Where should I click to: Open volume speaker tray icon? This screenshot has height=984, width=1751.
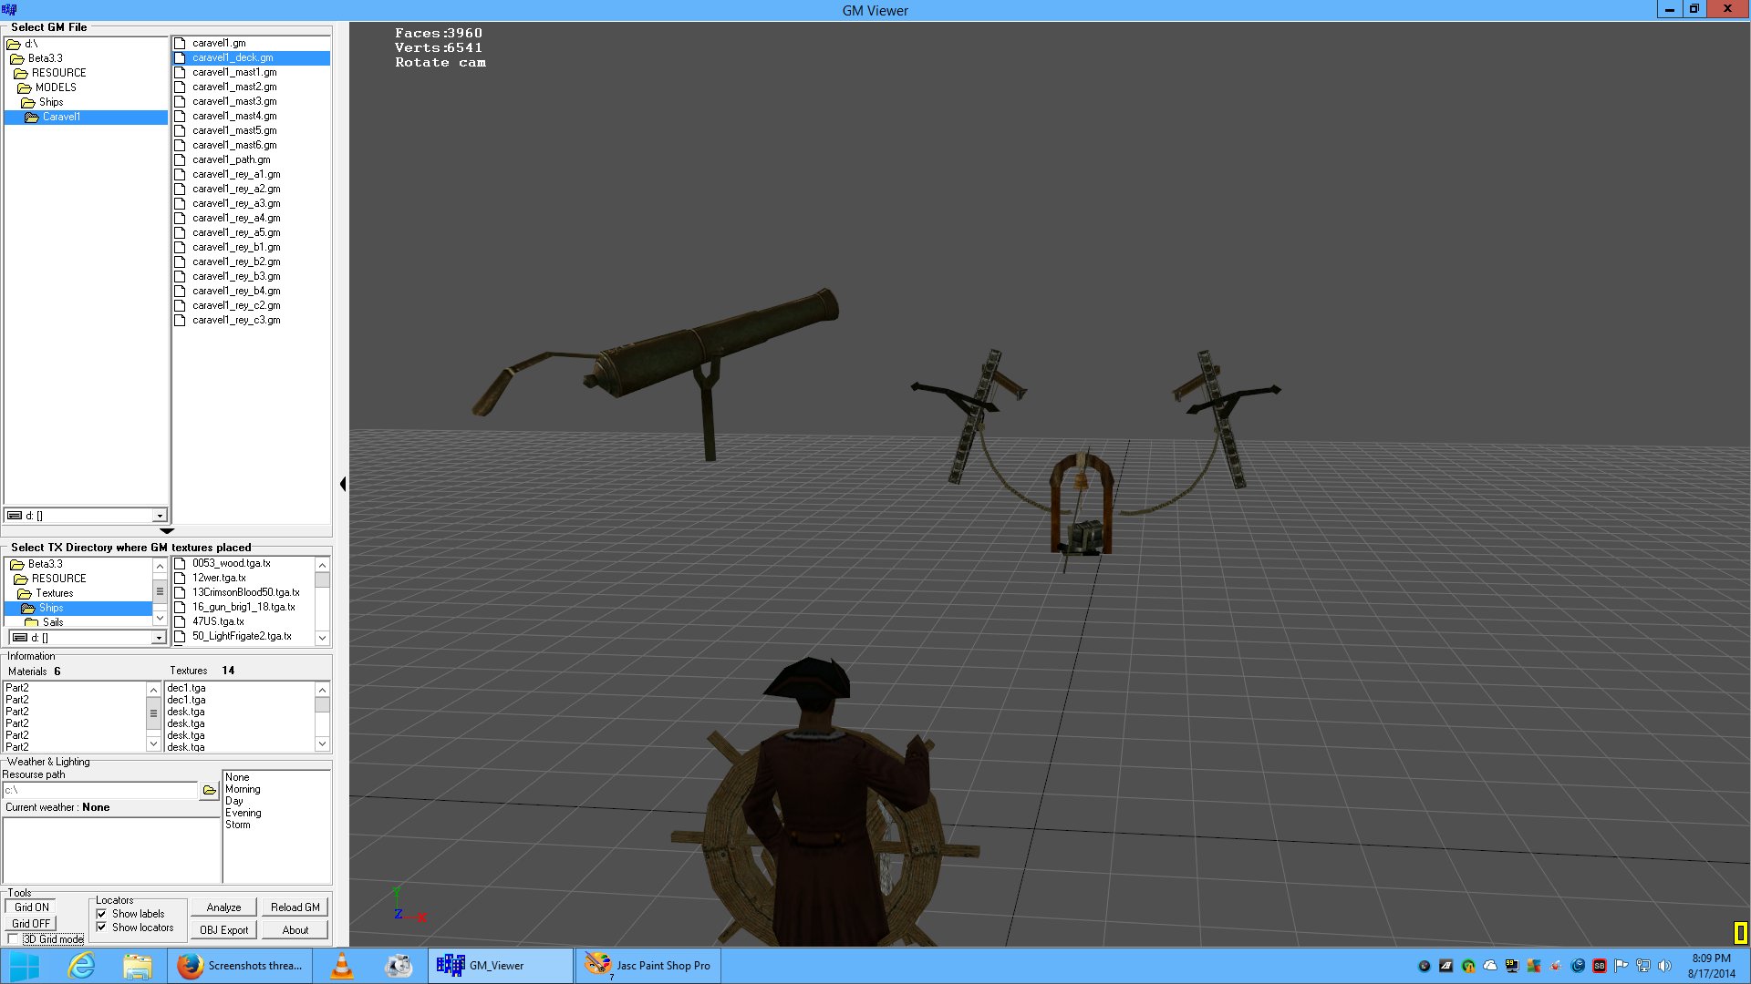coord(1665,966)
